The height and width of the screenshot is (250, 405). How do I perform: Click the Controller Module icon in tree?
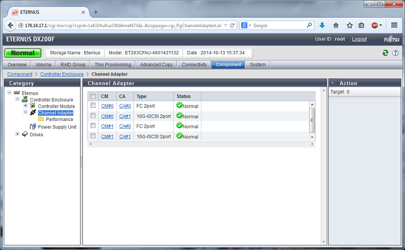[32, 106]
